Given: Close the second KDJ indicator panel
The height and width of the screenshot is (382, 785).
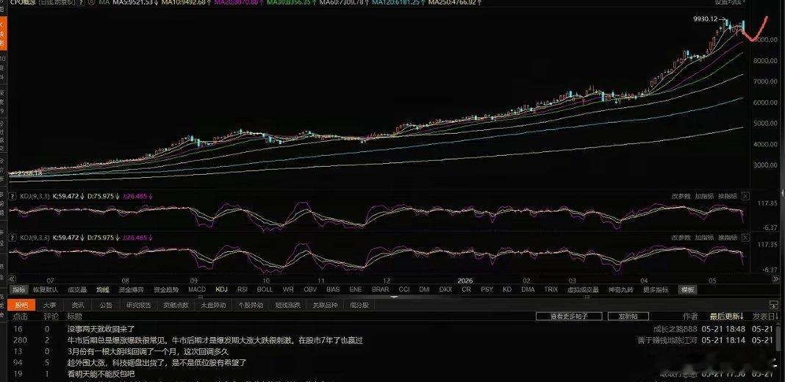Looking at the screenshot, I should coord(745,237).
